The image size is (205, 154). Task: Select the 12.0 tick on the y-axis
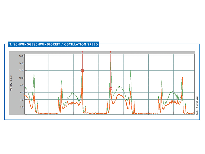21,71
